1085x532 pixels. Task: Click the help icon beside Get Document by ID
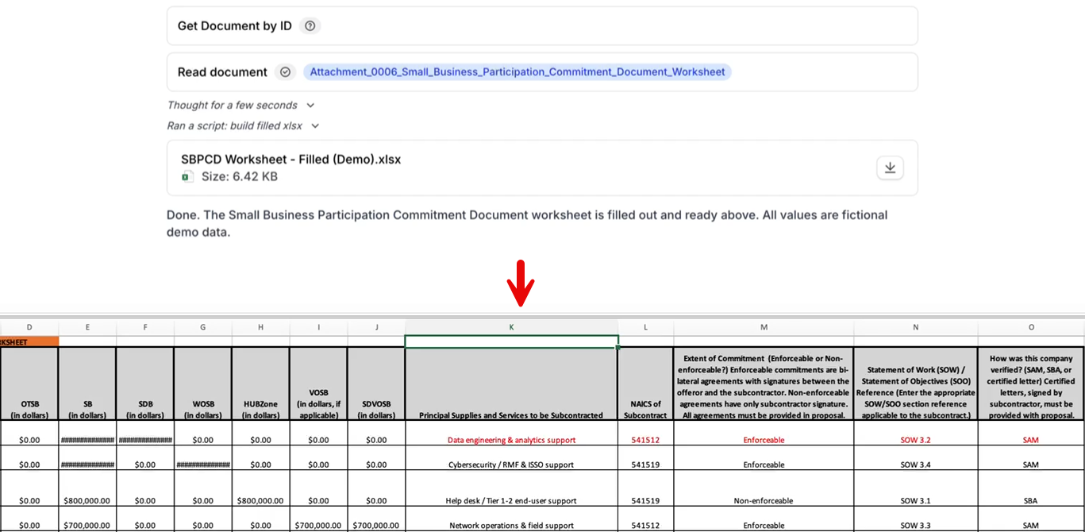click(310, 26)
